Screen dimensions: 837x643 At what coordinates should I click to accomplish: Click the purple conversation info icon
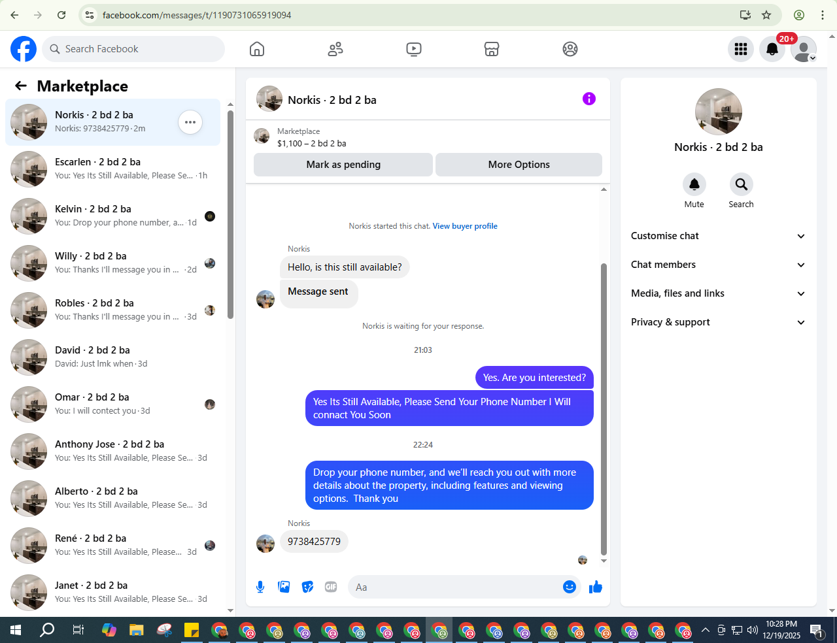point(589,99)
